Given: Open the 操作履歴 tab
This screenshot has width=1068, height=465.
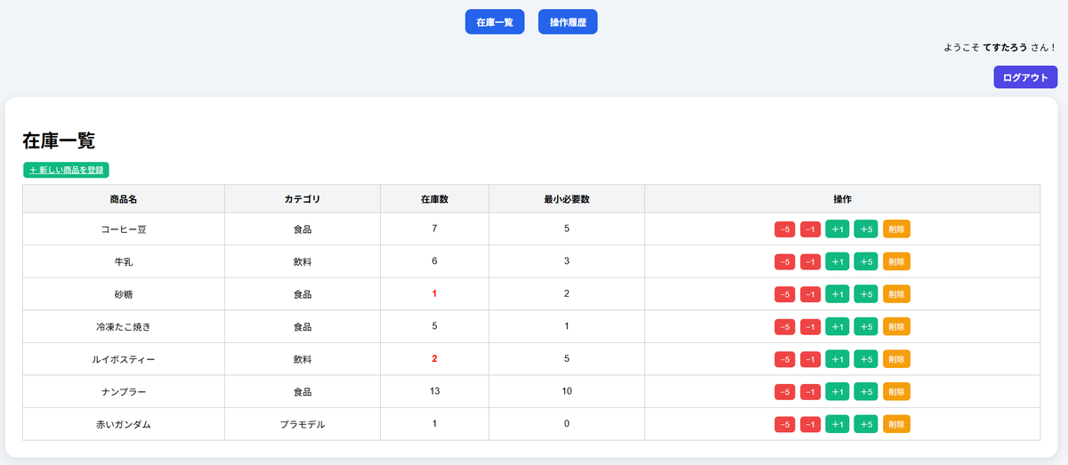Looking at the screenshot, I should pos(568,22).
